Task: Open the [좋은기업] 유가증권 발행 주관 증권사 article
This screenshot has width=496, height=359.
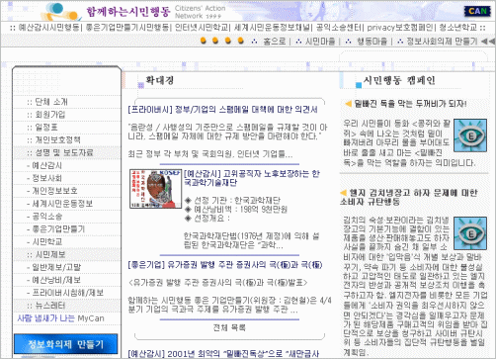Action: (x=225, y=265)
